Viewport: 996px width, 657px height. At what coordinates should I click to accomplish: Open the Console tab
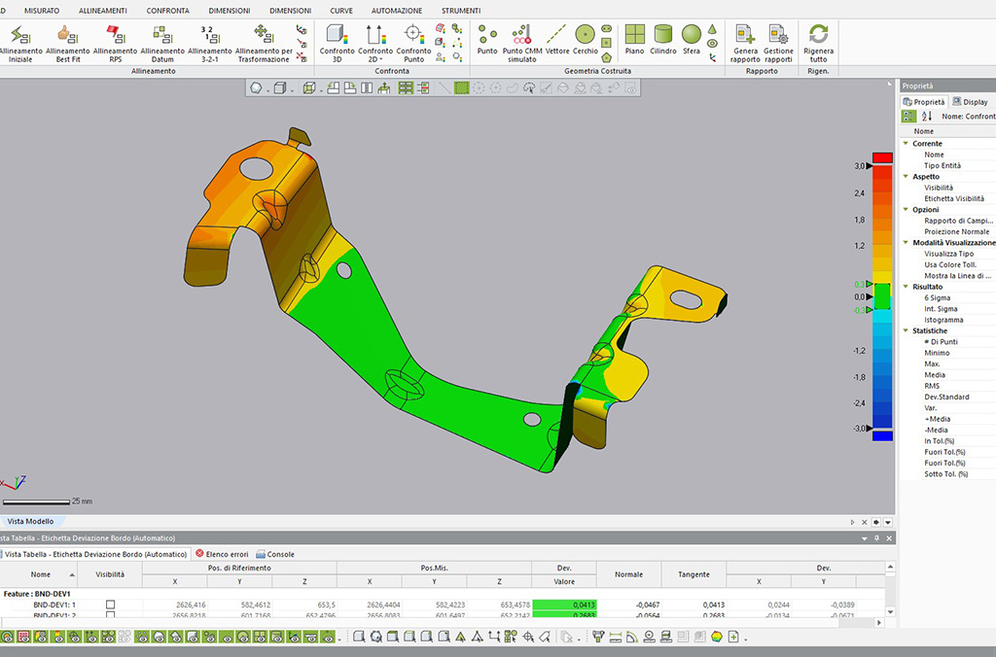(275, 554)
